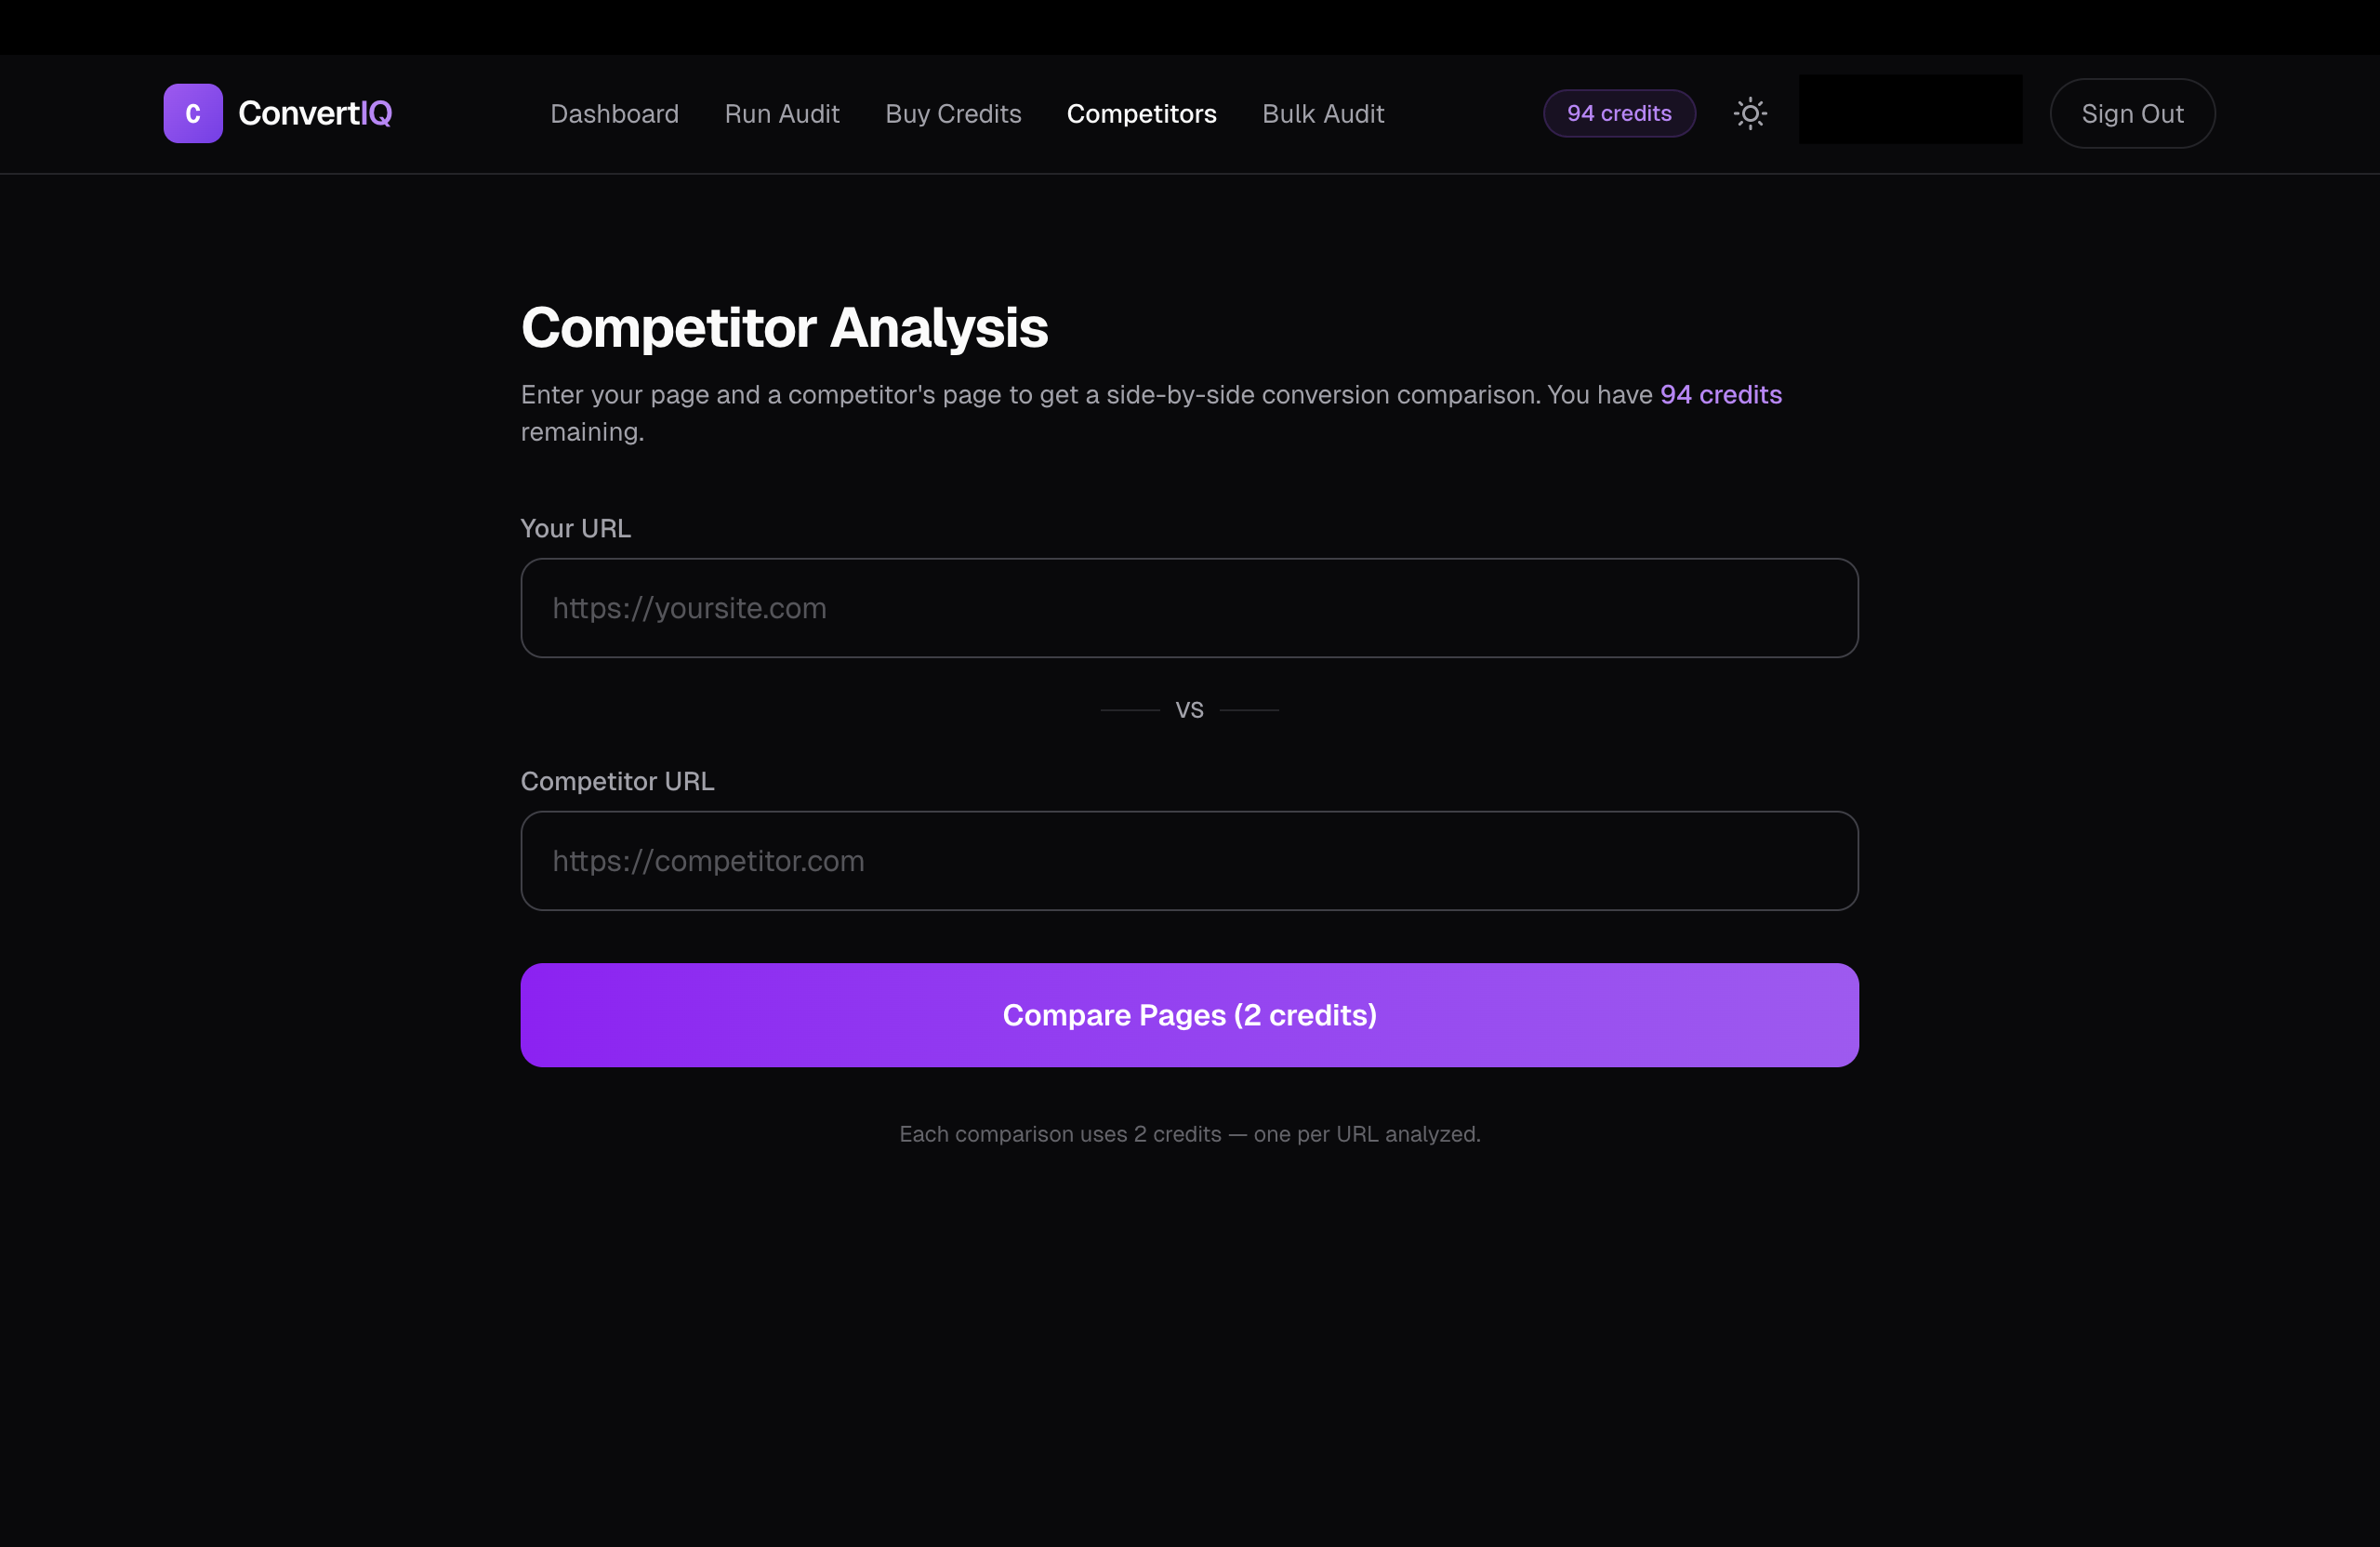
Task: Follow the 94 credits link in description
Action: (1720, 394)
